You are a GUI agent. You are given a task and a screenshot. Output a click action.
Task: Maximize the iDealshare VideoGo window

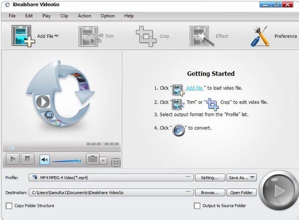pos(277,5)
